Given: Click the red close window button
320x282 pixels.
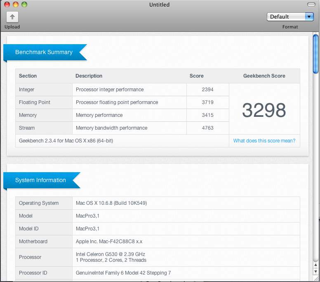Looking at the screenshot, I should tap(7, 5).
